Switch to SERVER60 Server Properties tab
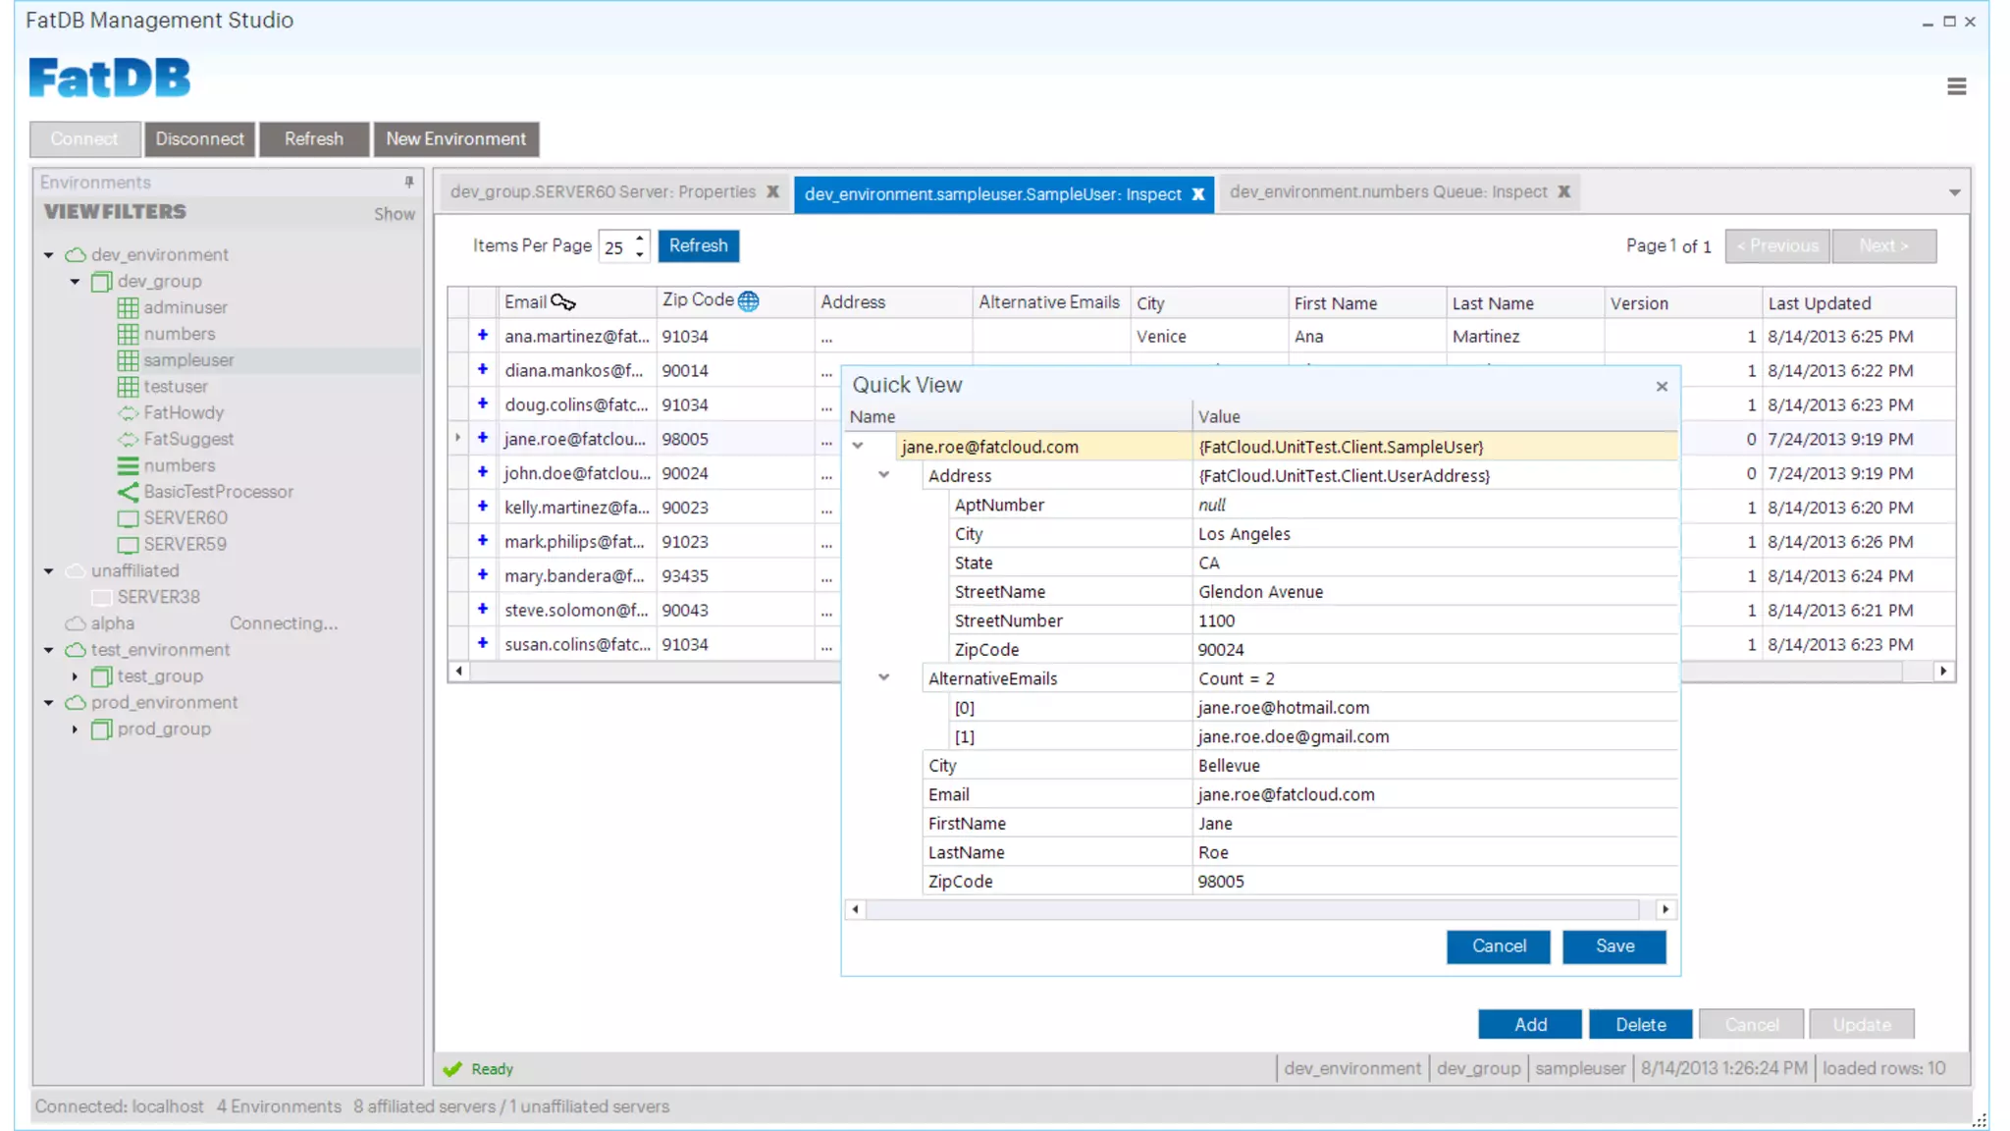Screen dimensions: 2010x1131 pyautogui.click(x=603, y=191)
